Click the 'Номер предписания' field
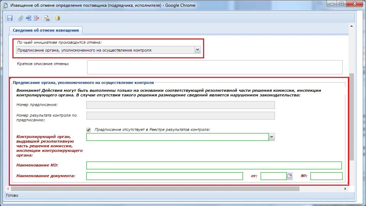366x206 pixels. [181, 105]
